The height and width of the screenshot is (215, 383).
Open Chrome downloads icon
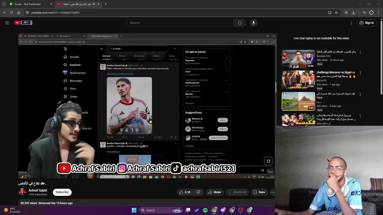pos(353,13)
